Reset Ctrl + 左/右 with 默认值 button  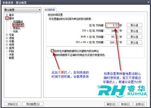coord(134,31)
